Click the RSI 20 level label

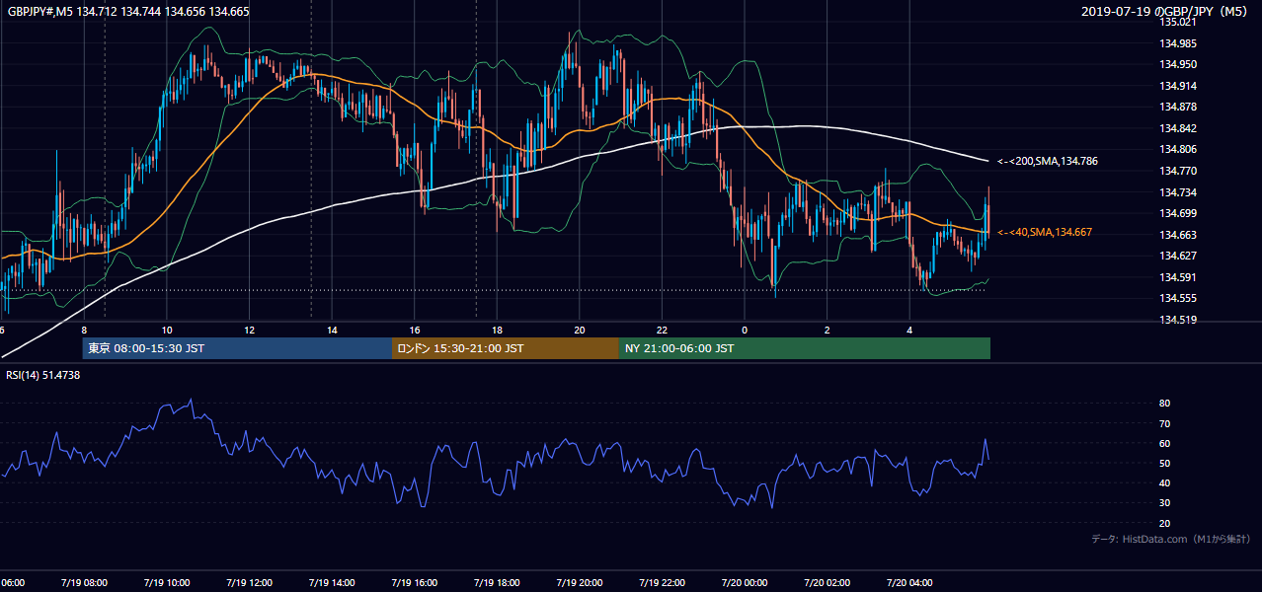pos(1164,523)
